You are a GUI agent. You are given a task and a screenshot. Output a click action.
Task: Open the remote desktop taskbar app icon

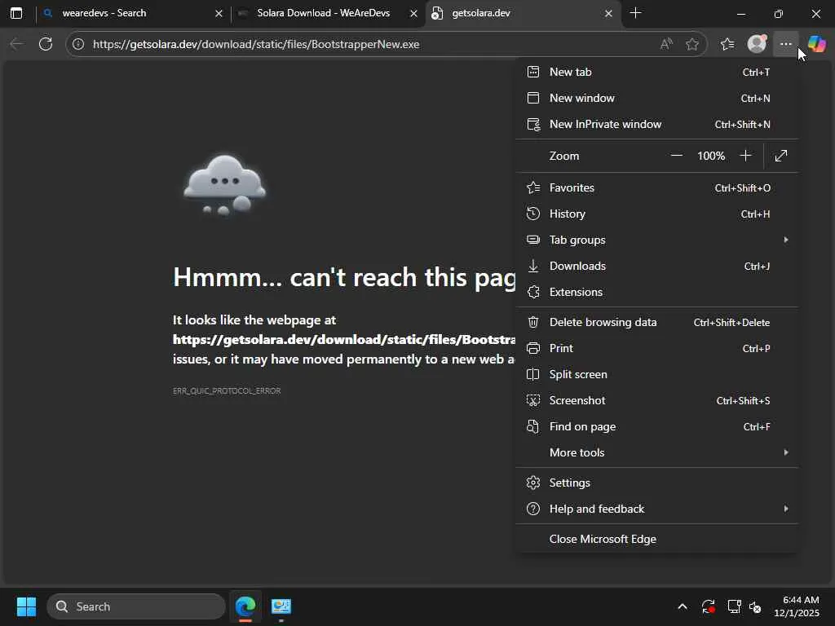(x=281, y=606)
